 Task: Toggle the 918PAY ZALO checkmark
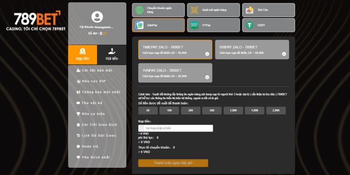click(284, 54)
